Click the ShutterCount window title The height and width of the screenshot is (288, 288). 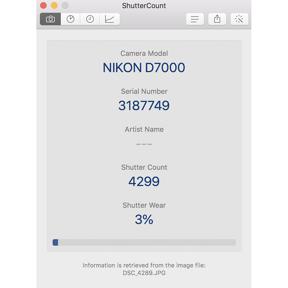[144, 6]
